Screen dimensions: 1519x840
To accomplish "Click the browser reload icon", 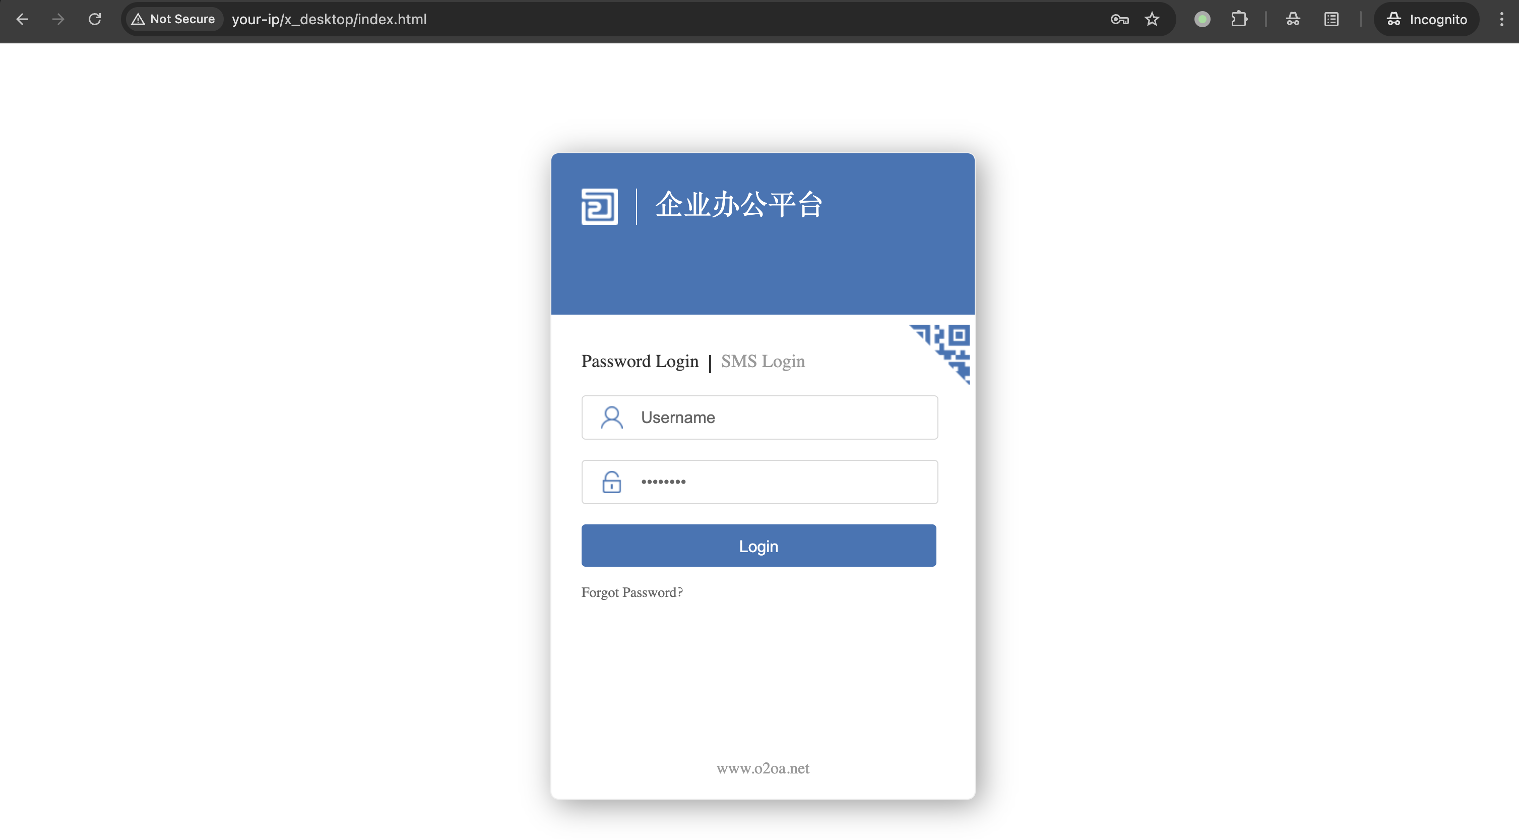I will (95, 20).
